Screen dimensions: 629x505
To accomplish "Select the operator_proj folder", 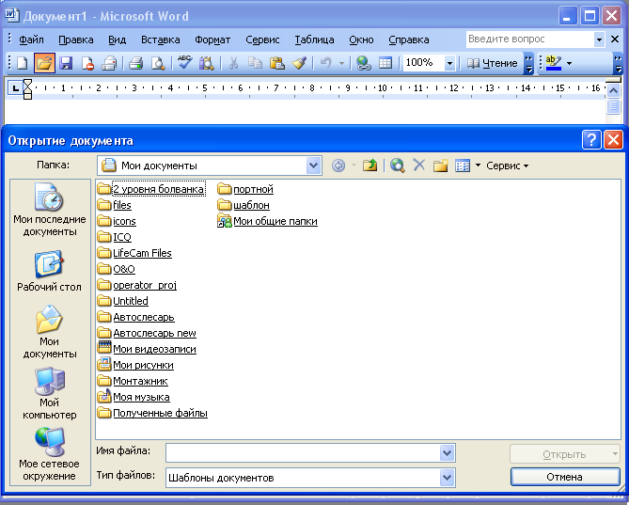I will [137, 285].
